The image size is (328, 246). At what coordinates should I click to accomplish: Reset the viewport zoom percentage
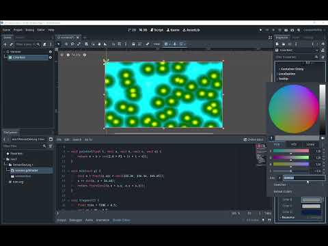tap(76, 55)
